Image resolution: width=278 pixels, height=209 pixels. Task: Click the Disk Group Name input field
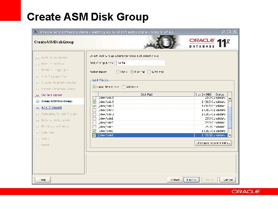point(141,63)
